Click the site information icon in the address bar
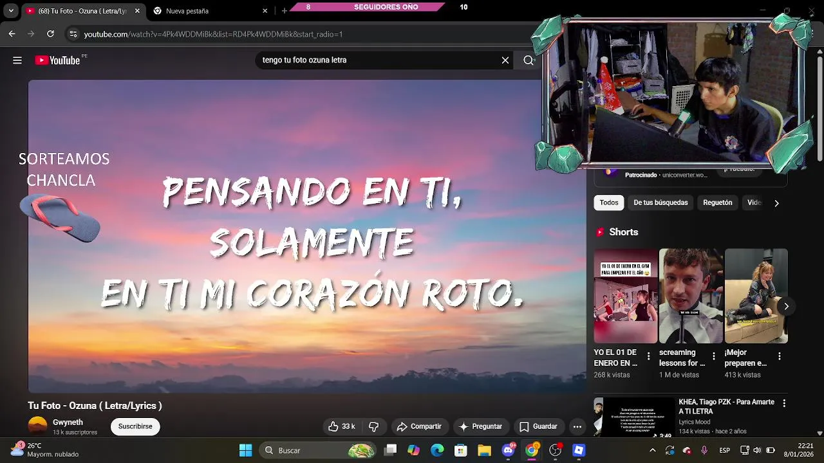 (73, 34)
